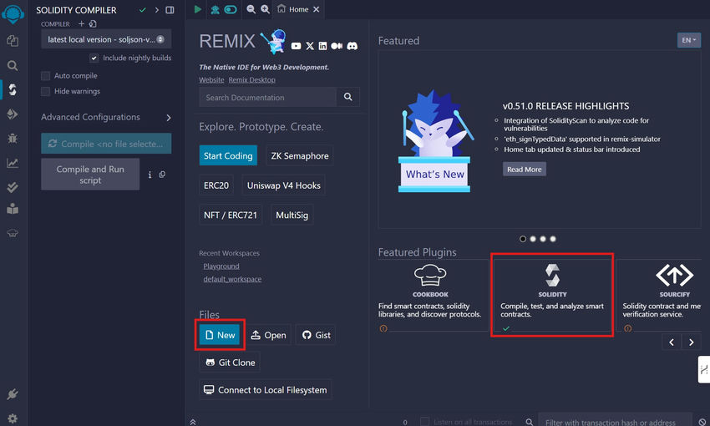Screen dimensions: 710x426
Task: Toggle the switch in the editor toolbar
Action: click(x=231, y=9)
